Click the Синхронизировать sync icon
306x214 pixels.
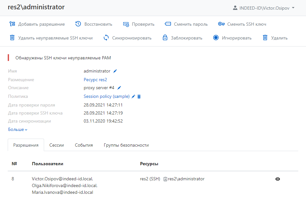[x=106, y=38]
